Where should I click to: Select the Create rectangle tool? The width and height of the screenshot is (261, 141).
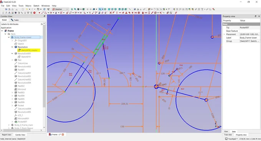pyautogui.click(x=70, y=13)
